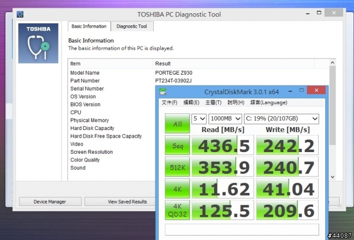Image resolution: width=354 pixels, height=240 pixels.
Task: Click the PORTEGE Z930 model value
Action: point(174,72)
